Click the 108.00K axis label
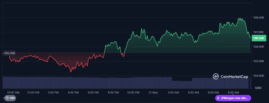269x103 pixels. pyautogui.click(x=258, y=18)
